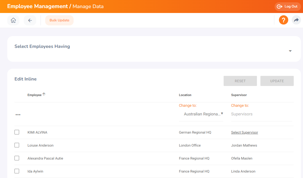Viewport: 303px width, 178px height.
Task: Check the Alexandra Pascal Autie row
Action: [x=17, y=158]
